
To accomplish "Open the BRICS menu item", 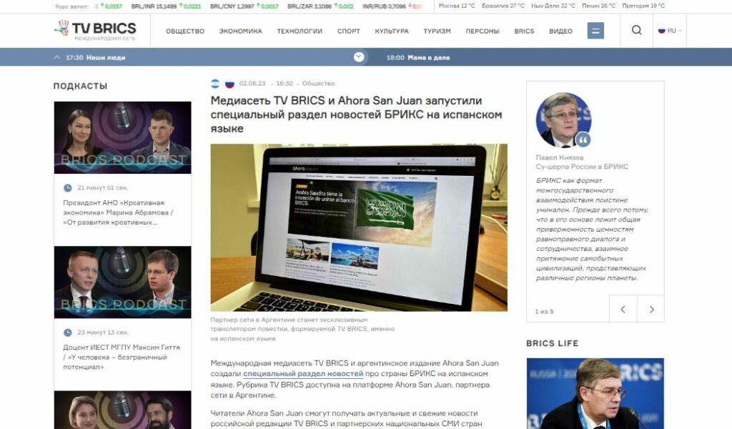I will [524, 31].
